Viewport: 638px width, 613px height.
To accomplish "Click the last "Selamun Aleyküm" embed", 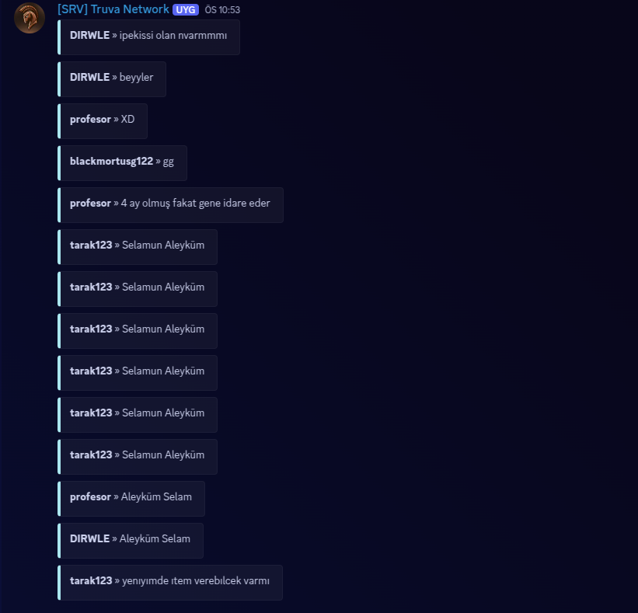I will click(138, 456).
